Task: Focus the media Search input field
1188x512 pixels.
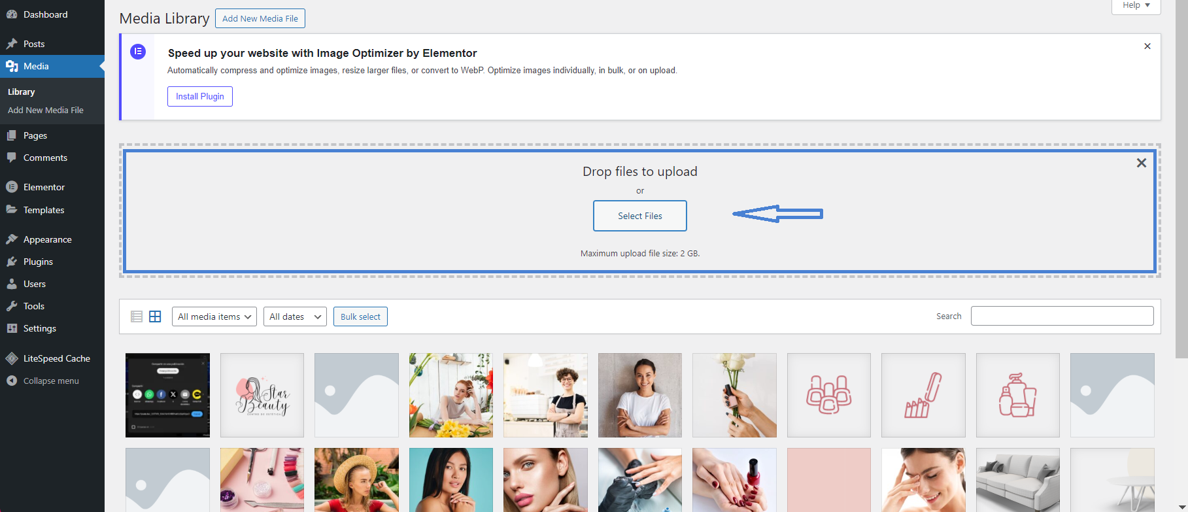Action: pyautogui.click(x=1062, y=316)
